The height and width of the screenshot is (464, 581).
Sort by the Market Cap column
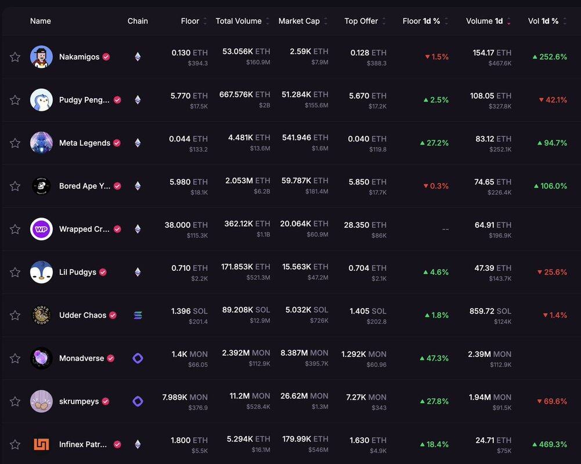click(299, 21)
